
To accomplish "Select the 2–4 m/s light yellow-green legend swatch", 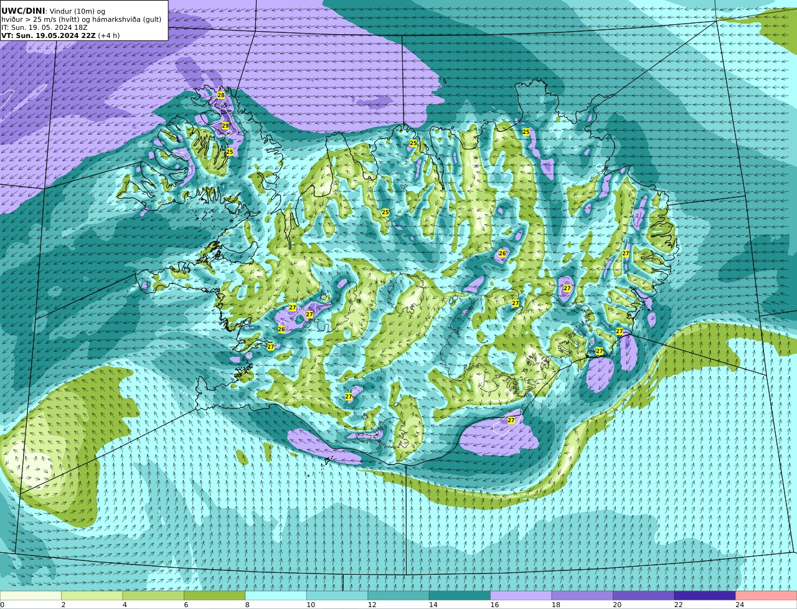I will click(92, 595).
